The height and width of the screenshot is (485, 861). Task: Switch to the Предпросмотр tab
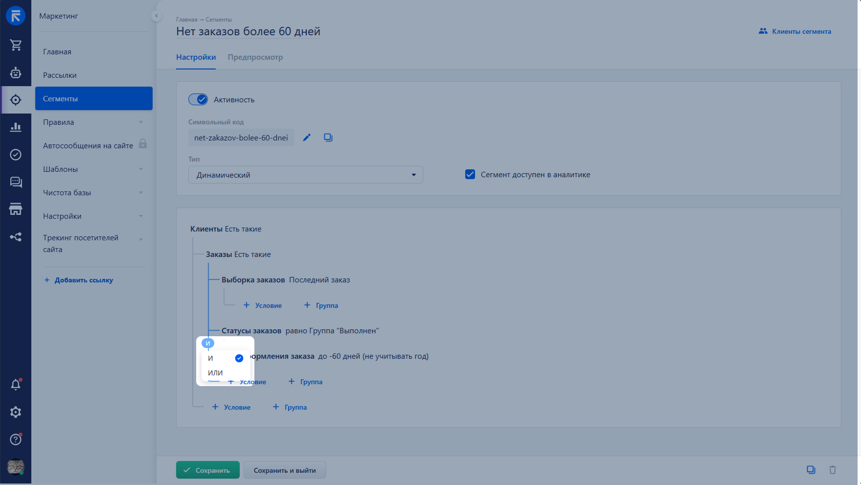(255, 57)
